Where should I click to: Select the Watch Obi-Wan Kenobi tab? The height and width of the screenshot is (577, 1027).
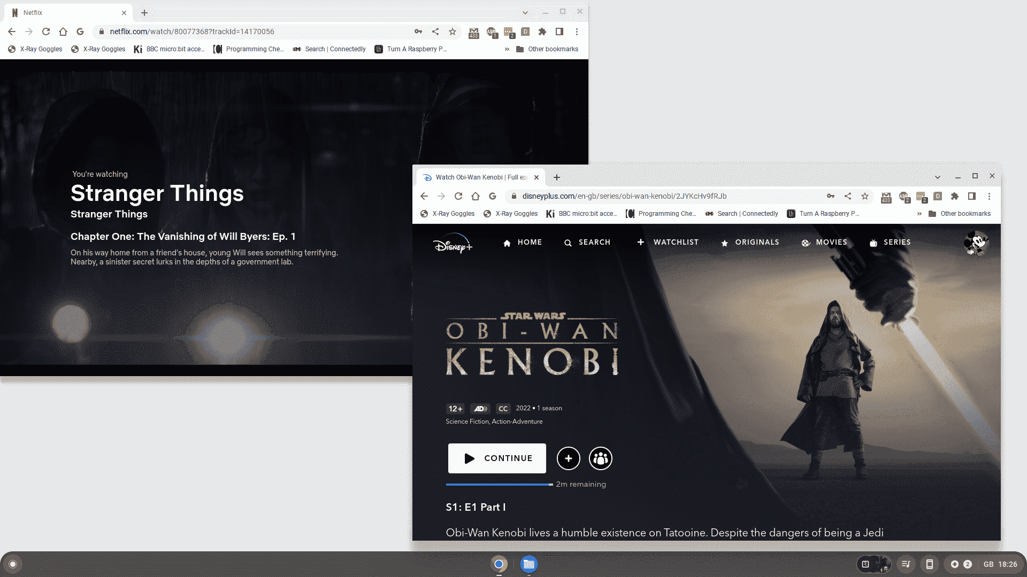click(x=480, y=177)
